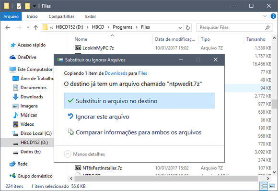This screenshot has width=278, height=191.
Task: Minimize the Substituir ou Ignorar Arquivos dialog
Action: tap(181, 60)
